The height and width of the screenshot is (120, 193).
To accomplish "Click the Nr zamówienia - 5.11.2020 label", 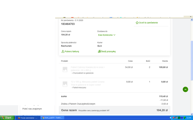I will [x=72, y=20].
